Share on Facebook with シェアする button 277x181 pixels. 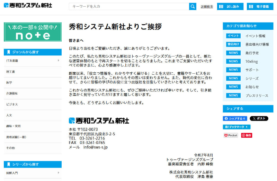tap(235, 118)
